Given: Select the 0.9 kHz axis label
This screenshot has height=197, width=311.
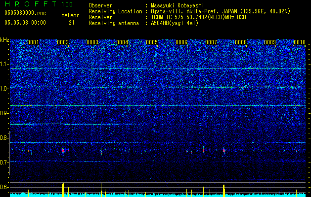Looking at the screenshot, I should (4, 113).
